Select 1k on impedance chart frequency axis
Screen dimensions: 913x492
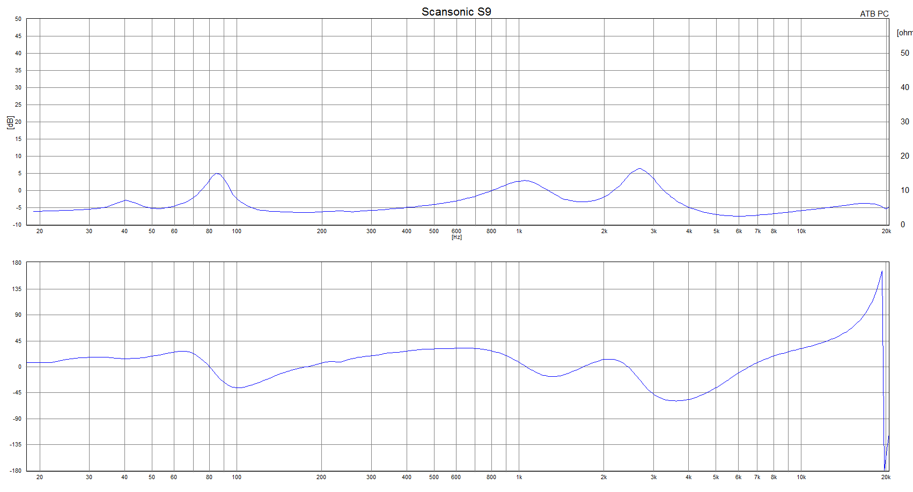519,232
